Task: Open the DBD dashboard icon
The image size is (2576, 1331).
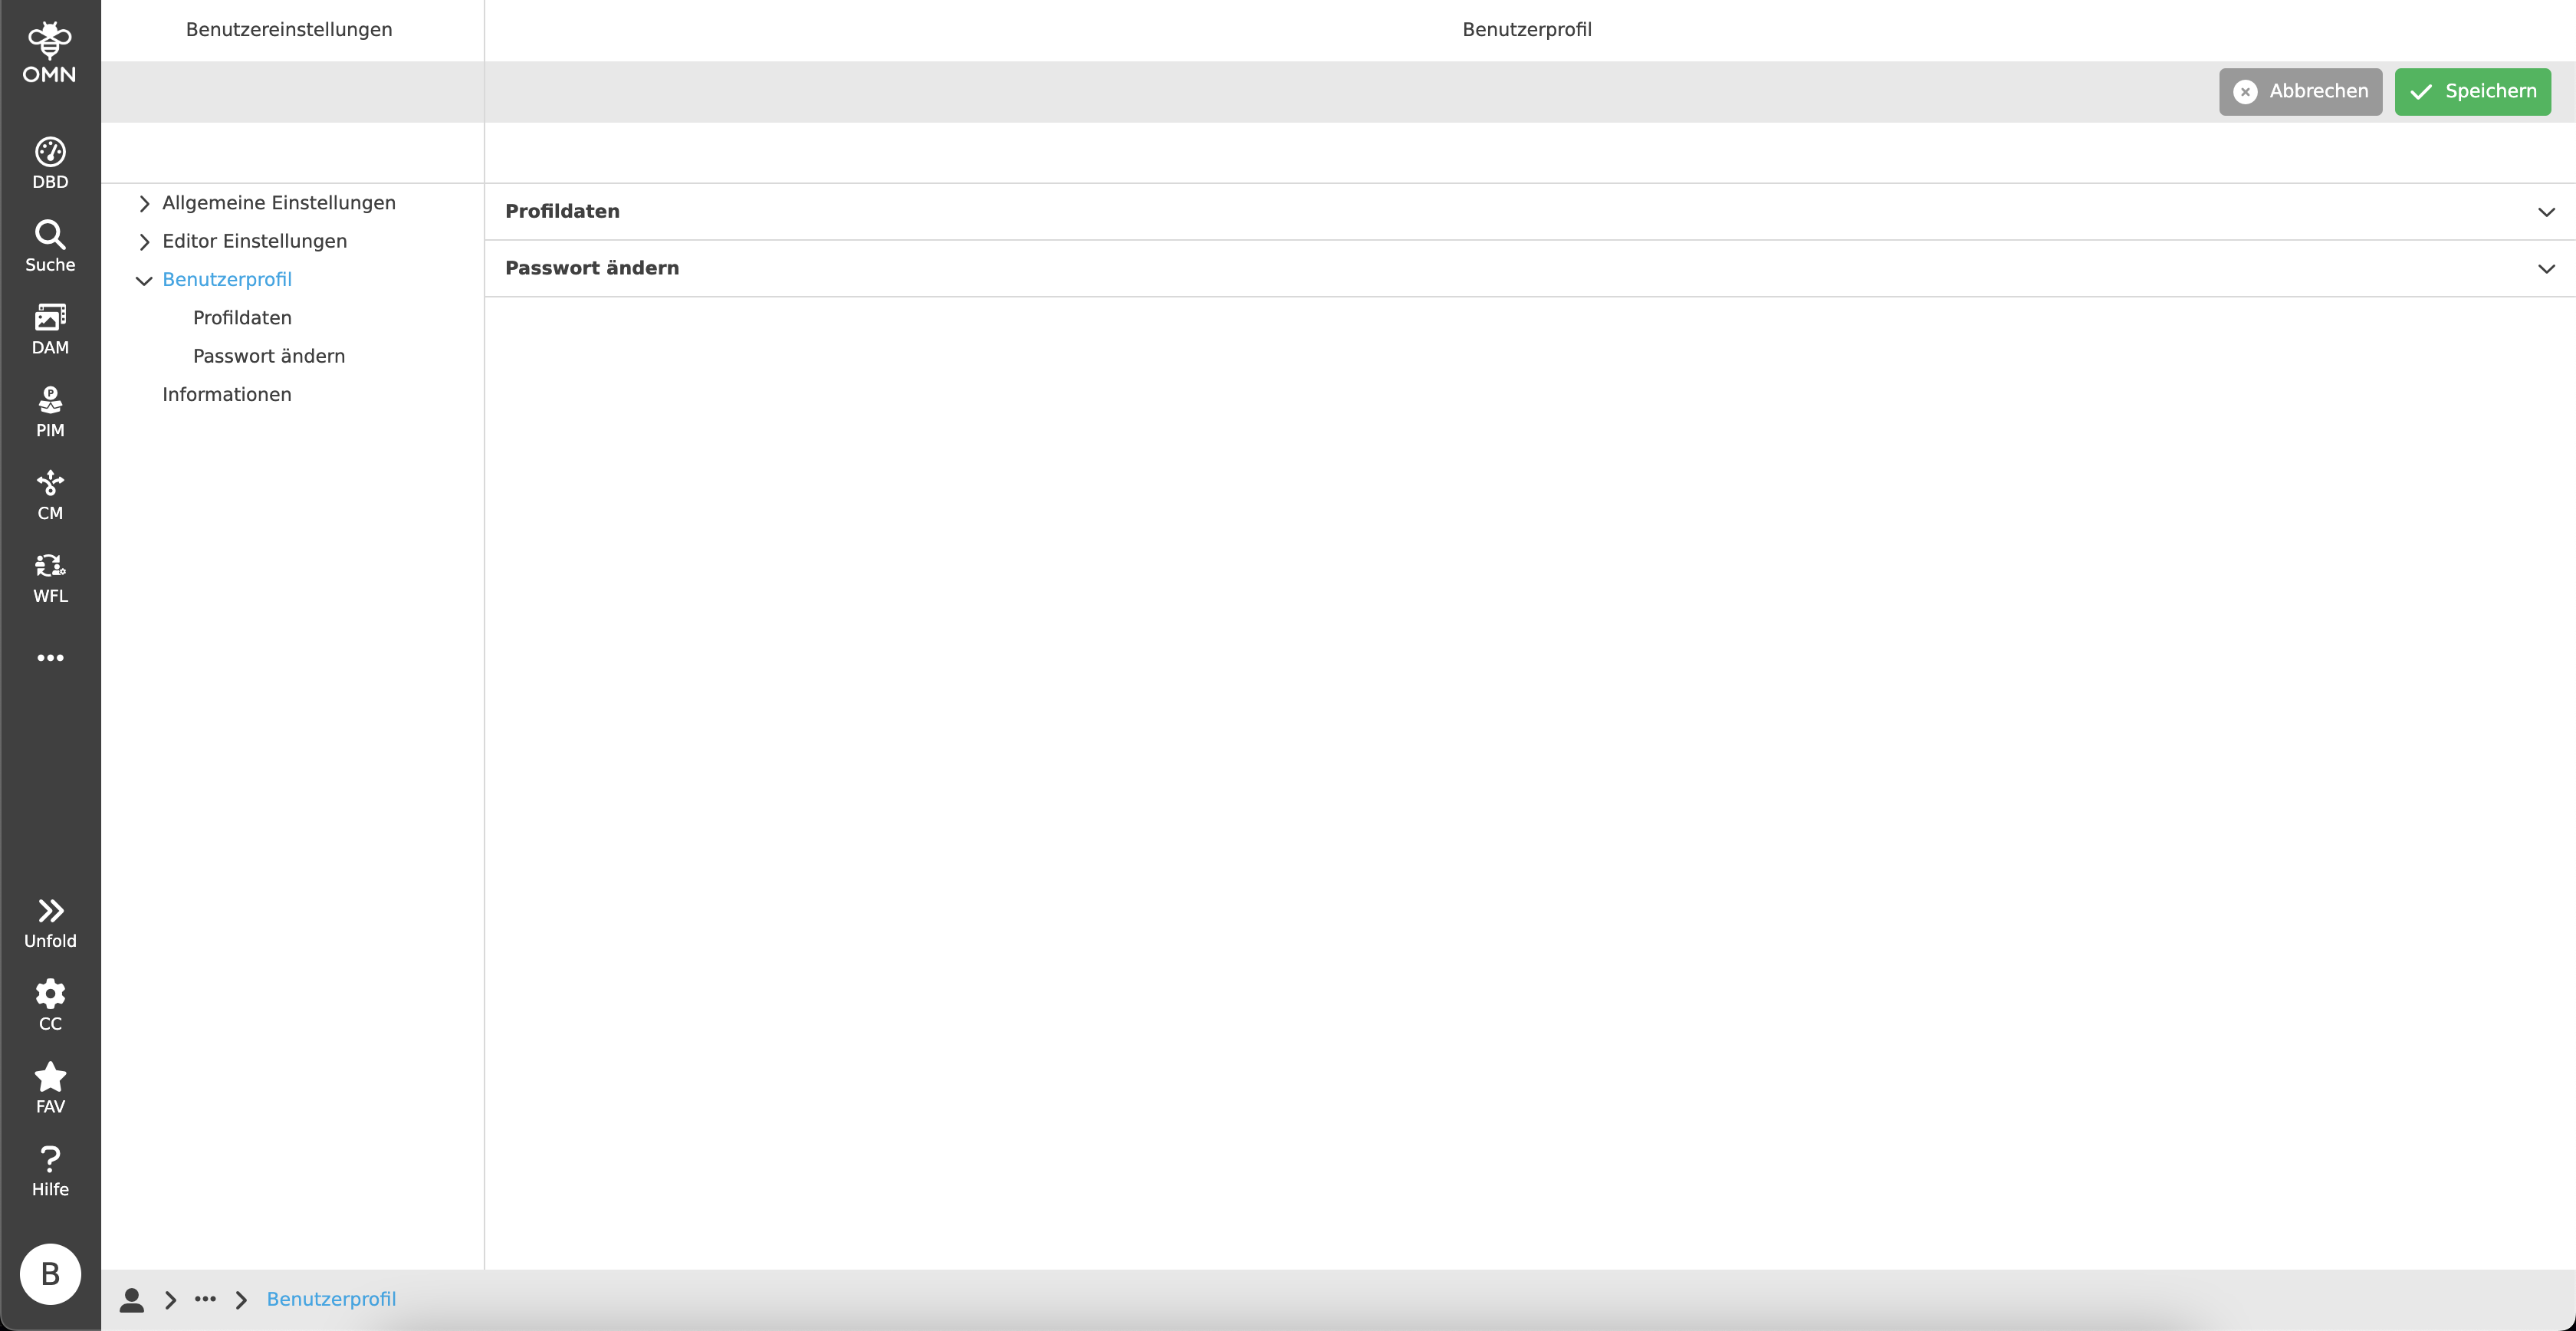Action: (x=50, y=162)
